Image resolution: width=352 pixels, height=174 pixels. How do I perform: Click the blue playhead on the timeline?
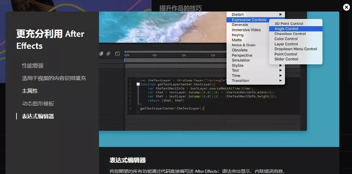(125, 60)
